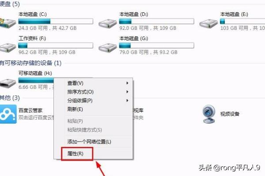Collapse the 硬盘 (5) group header

(10, 4)
